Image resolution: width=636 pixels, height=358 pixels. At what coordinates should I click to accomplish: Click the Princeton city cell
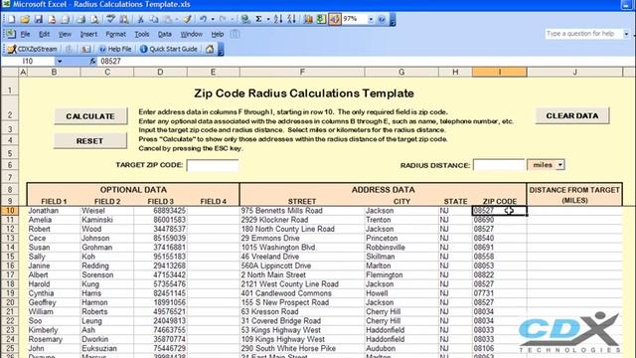(x=401, y=239)
